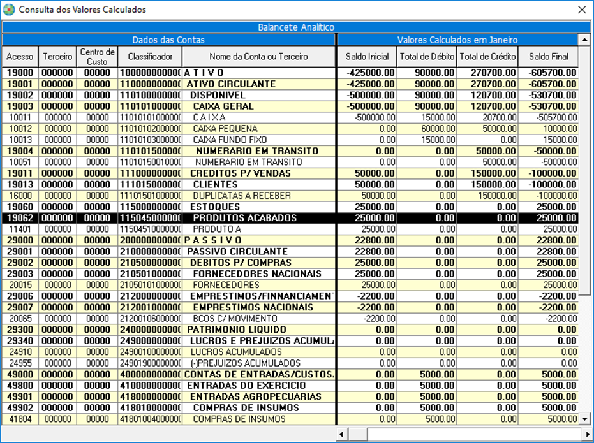Click Valores Calculados em Janeiro group header
This screenshot has height=443, width=594.
click(457, 40)
